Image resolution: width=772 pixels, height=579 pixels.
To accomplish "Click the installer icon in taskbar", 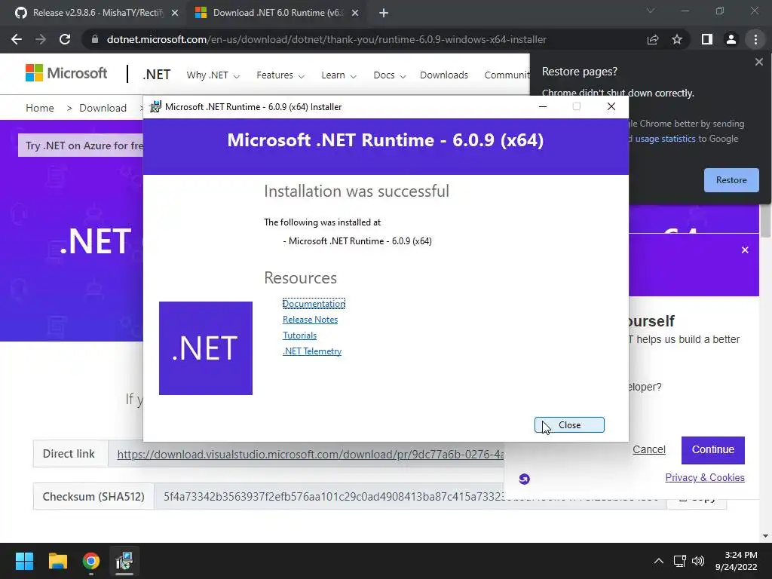I will pyautogui.click(x=124, y=561).
